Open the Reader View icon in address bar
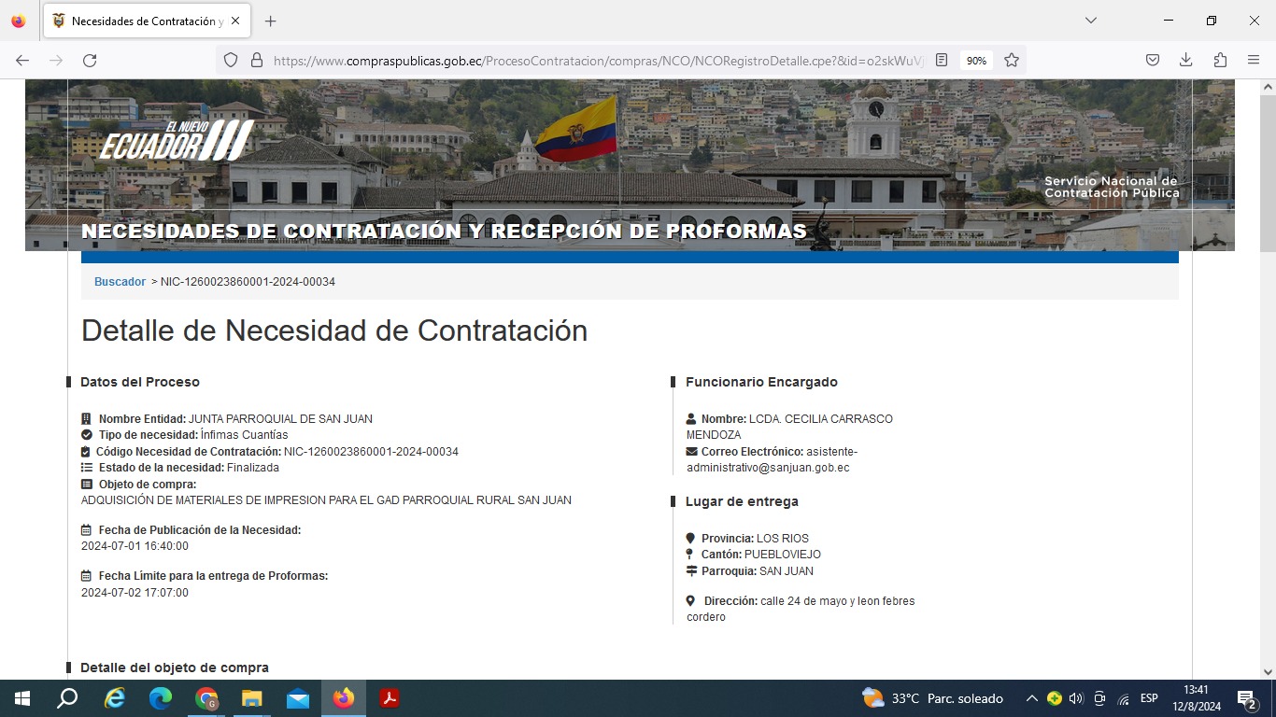The image size is (1276, 717). tap(942, 60)
